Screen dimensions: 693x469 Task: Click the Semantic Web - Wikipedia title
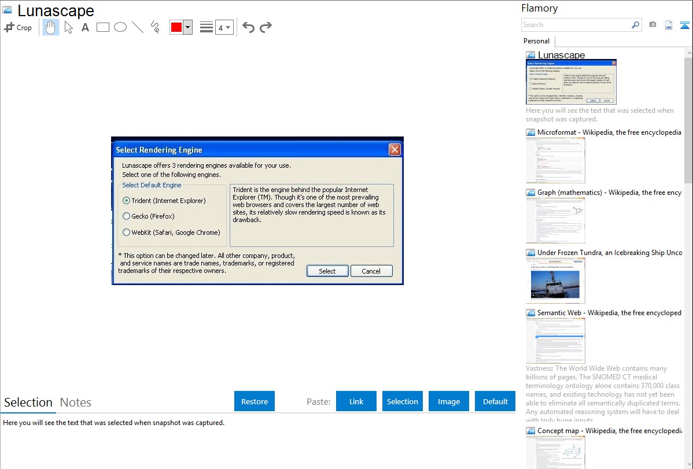(609, 313)
